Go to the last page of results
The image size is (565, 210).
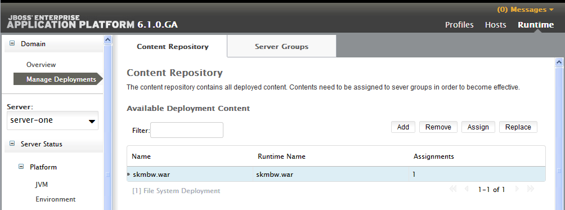(x=531, y=189)
